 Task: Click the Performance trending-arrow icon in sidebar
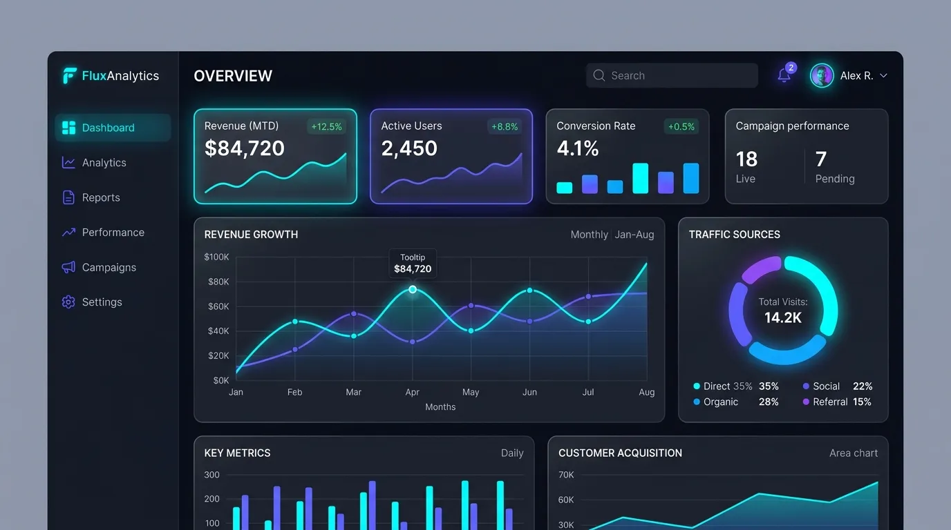point(68,233)
